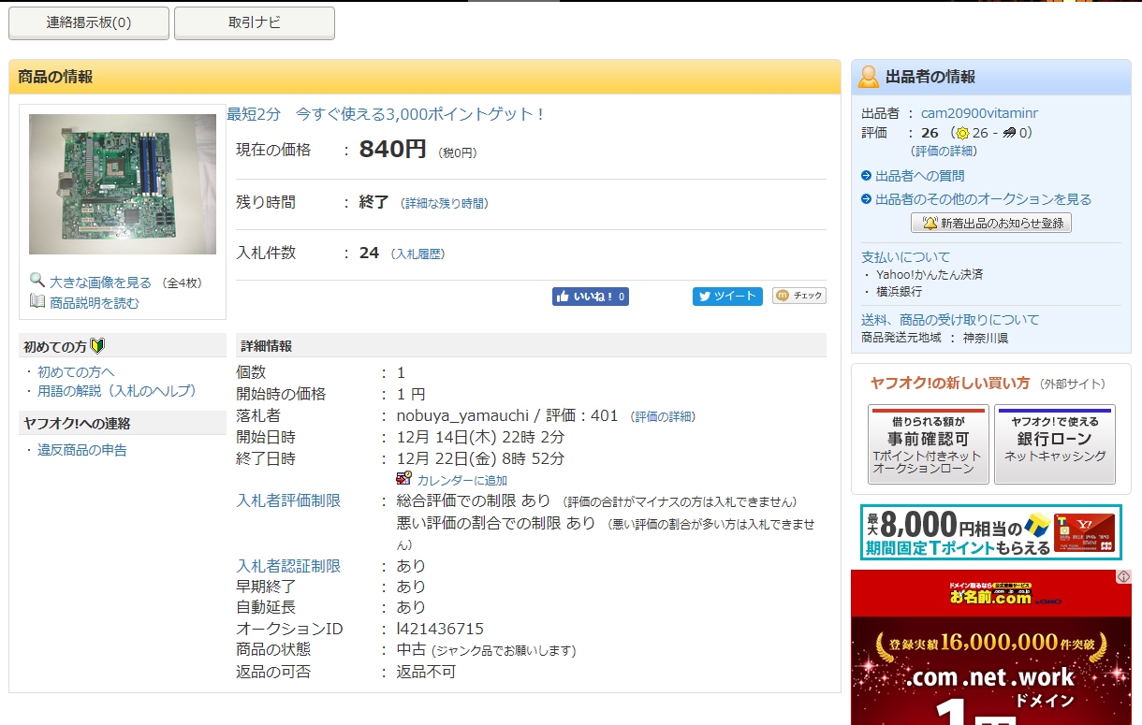Open 出品者のその他のオークションを見る link
1142x725 pixels.
(983, 199)
